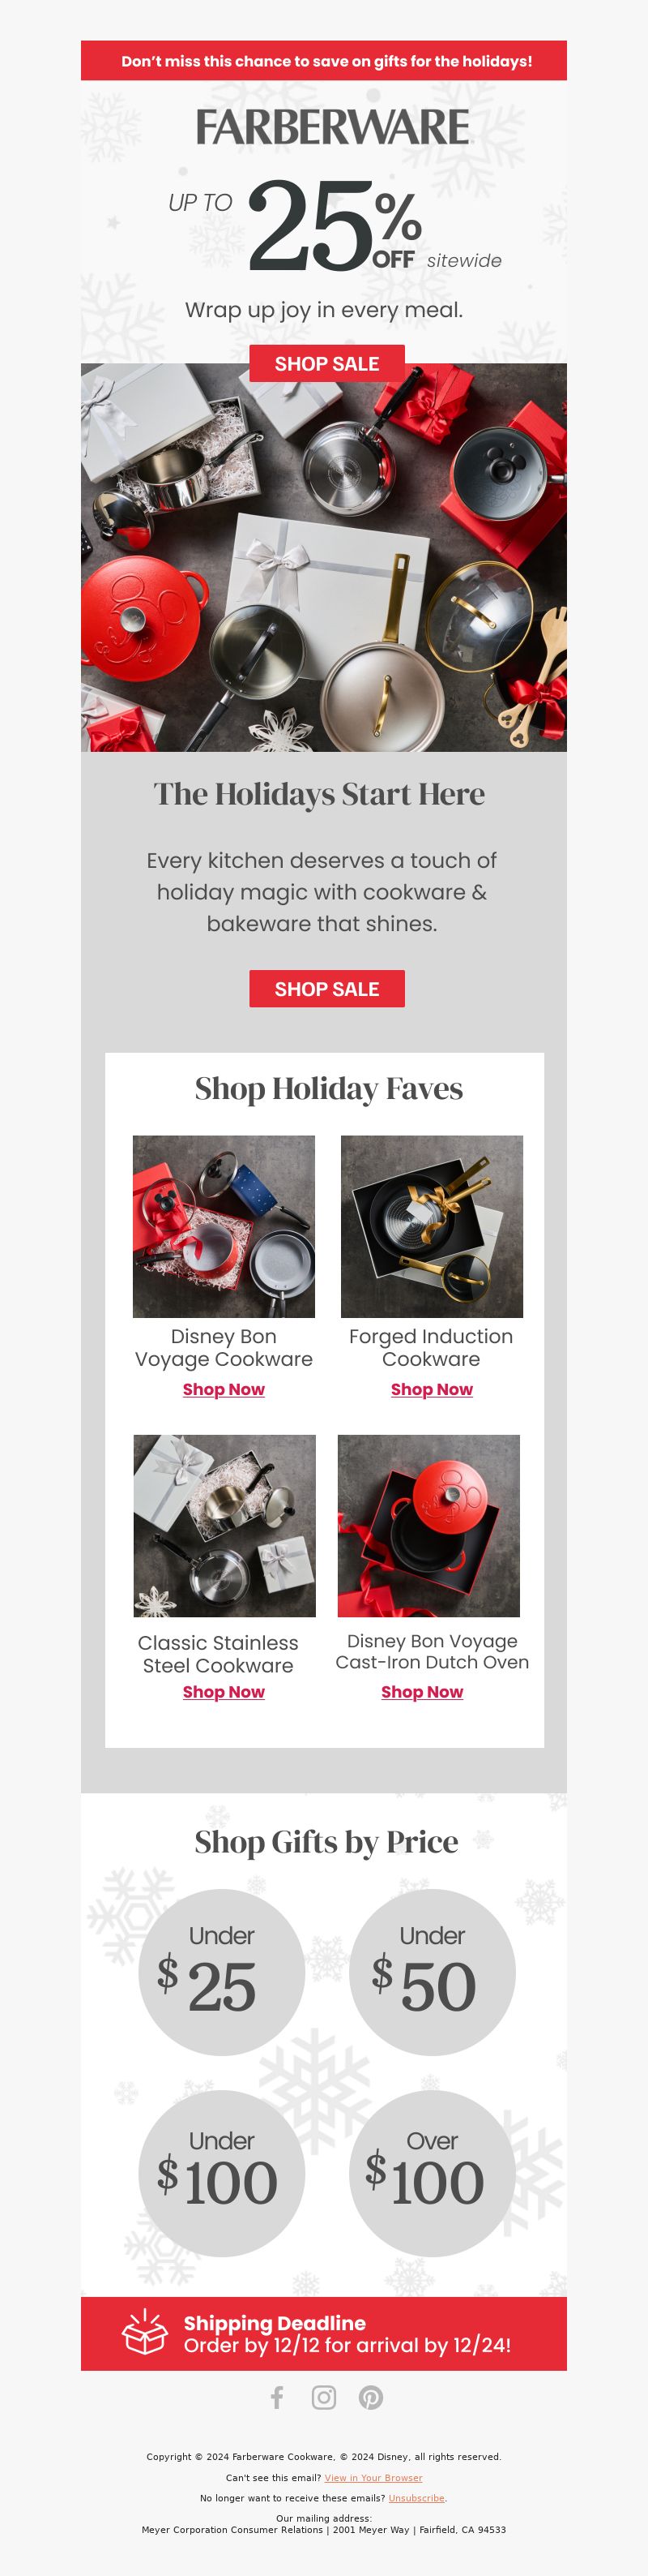Image resolution: width=648 pixels, height=2576 pixels.
Task: Shop Now for Classic Stainless Steel Cookware
Action: tap(224, 1691)
